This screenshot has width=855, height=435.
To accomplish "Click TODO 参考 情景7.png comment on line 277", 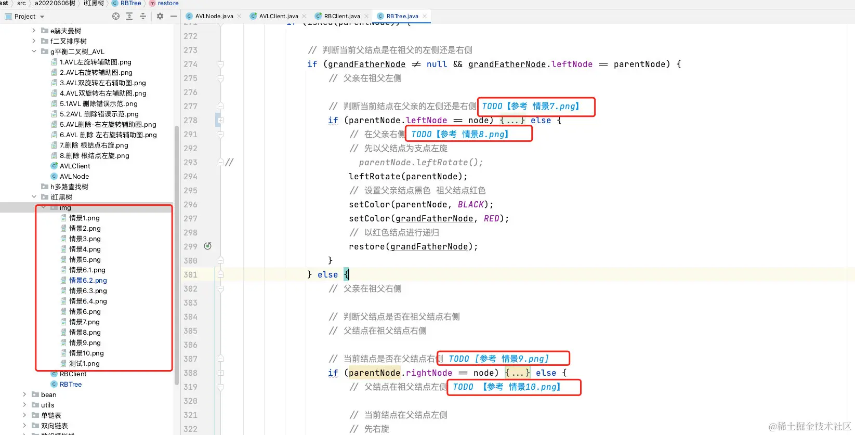I will pos(531,106).
